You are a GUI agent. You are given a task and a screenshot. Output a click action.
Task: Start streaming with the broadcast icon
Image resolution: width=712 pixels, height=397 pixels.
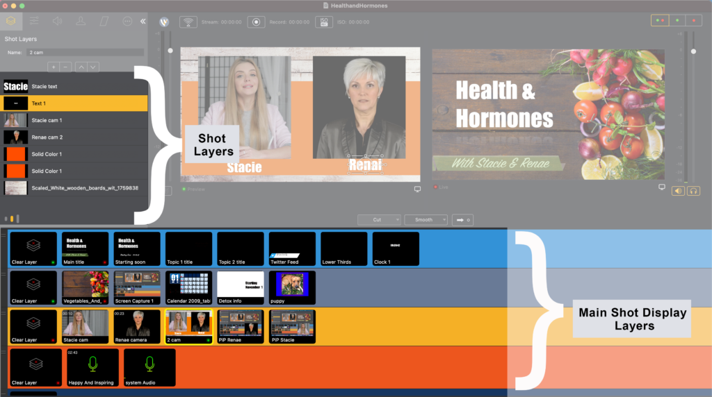(188, 22)
